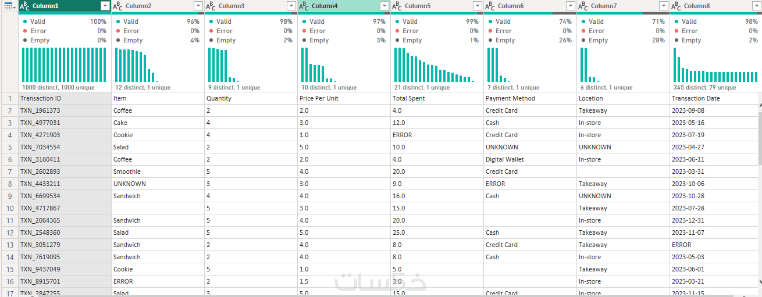
Task: Open the Column7 filter dropdown arrow
Action: pyautogui.click(x=663, y=6)
